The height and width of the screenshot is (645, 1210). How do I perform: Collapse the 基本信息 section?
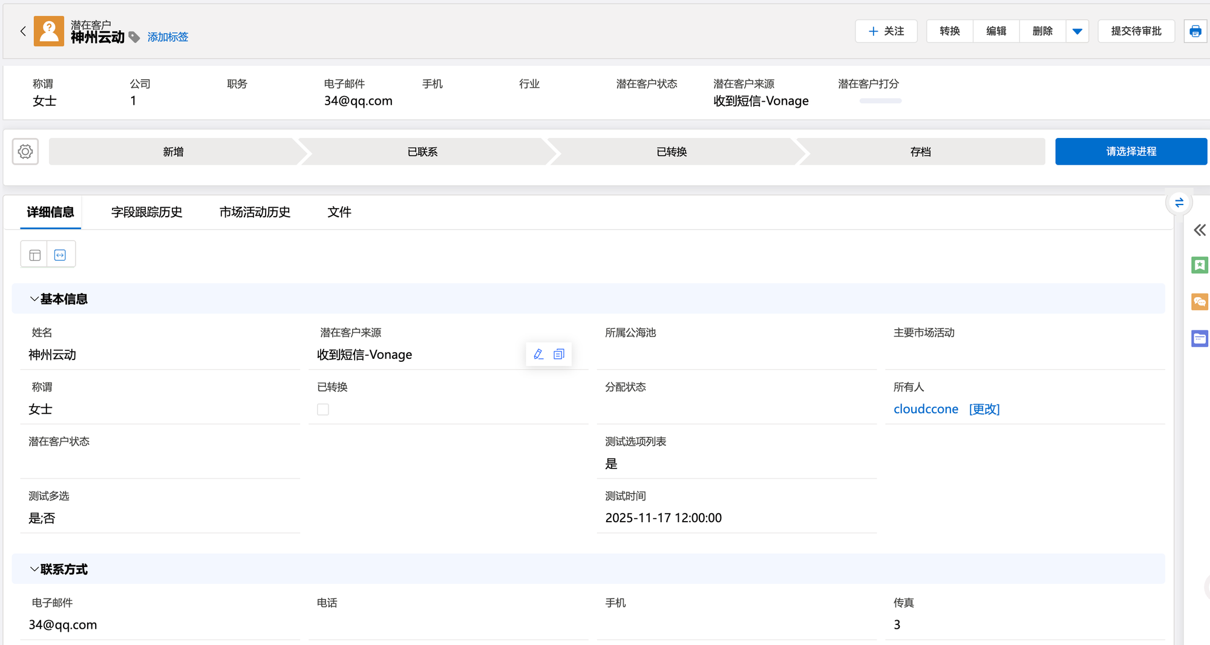click(x=34, y=299)
